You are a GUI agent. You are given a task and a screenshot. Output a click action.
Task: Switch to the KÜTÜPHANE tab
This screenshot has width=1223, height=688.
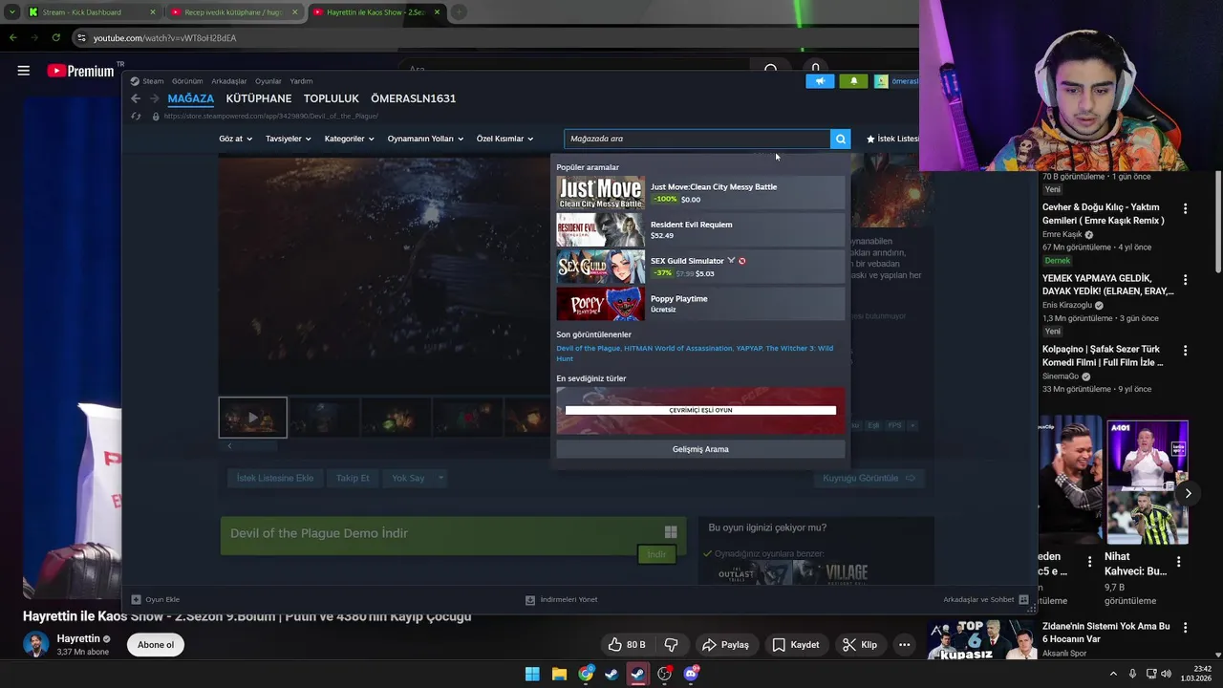[x=259, y=98]
